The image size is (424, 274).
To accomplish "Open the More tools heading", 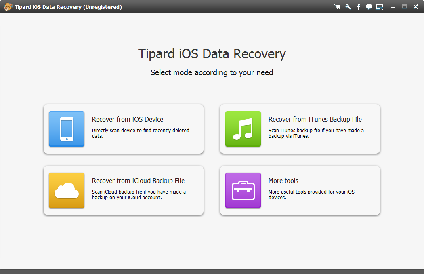I will pos(283,181).
